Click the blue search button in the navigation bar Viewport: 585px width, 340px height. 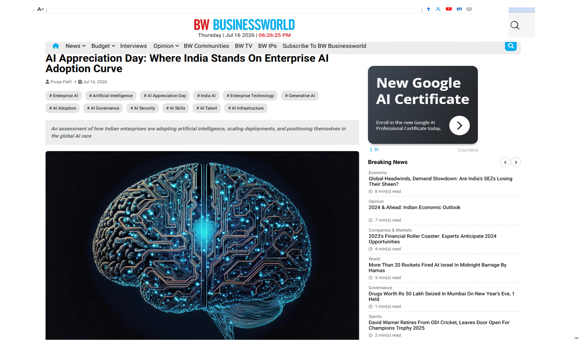tap(511, 46)
